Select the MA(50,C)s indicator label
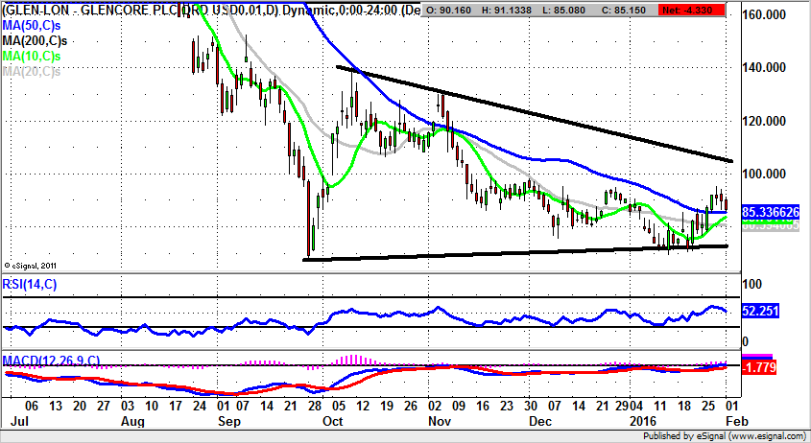 coord(34,26)
